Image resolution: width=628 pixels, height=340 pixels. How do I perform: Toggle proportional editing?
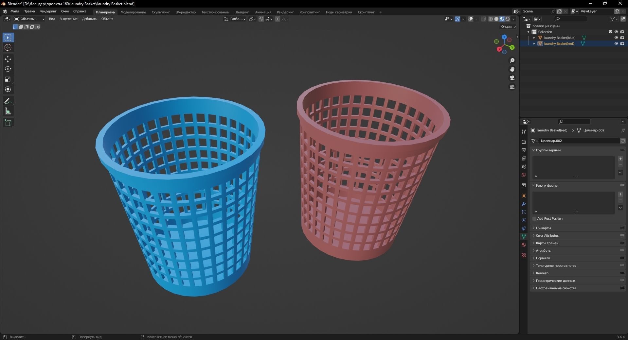tap(278, 19)
